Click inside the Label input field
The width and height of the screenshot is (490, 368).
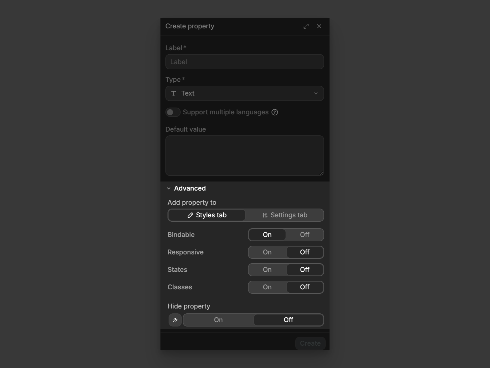coord(245,62)
